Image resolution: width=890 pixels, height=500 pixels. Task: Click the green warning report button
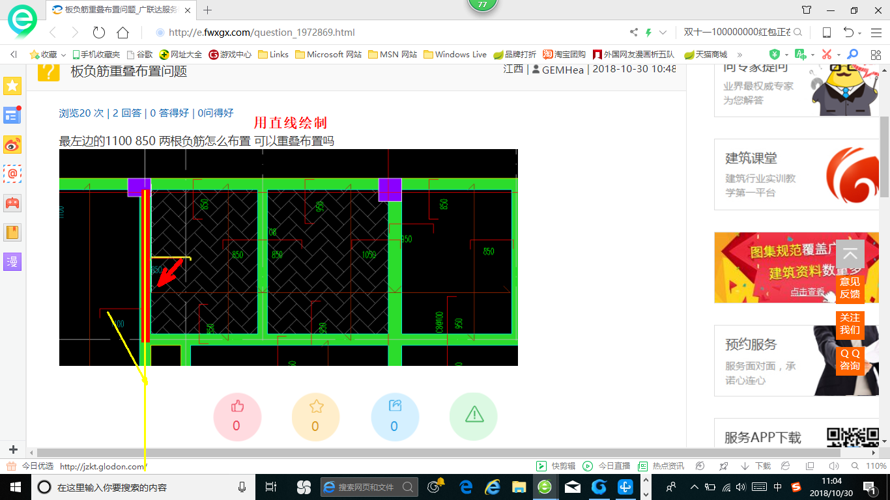[x=474, y=417]
